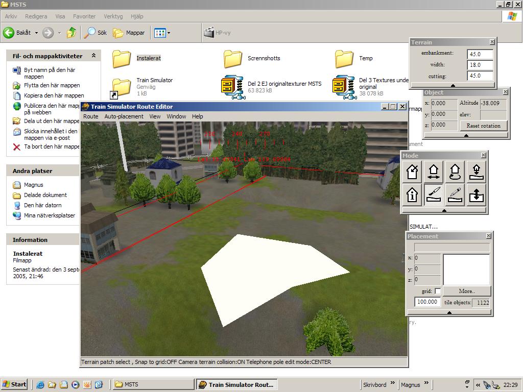Toggle the grid checkbox in Placement panel
Viewport: 523px width, 392px height.
(x=438, y=291)
